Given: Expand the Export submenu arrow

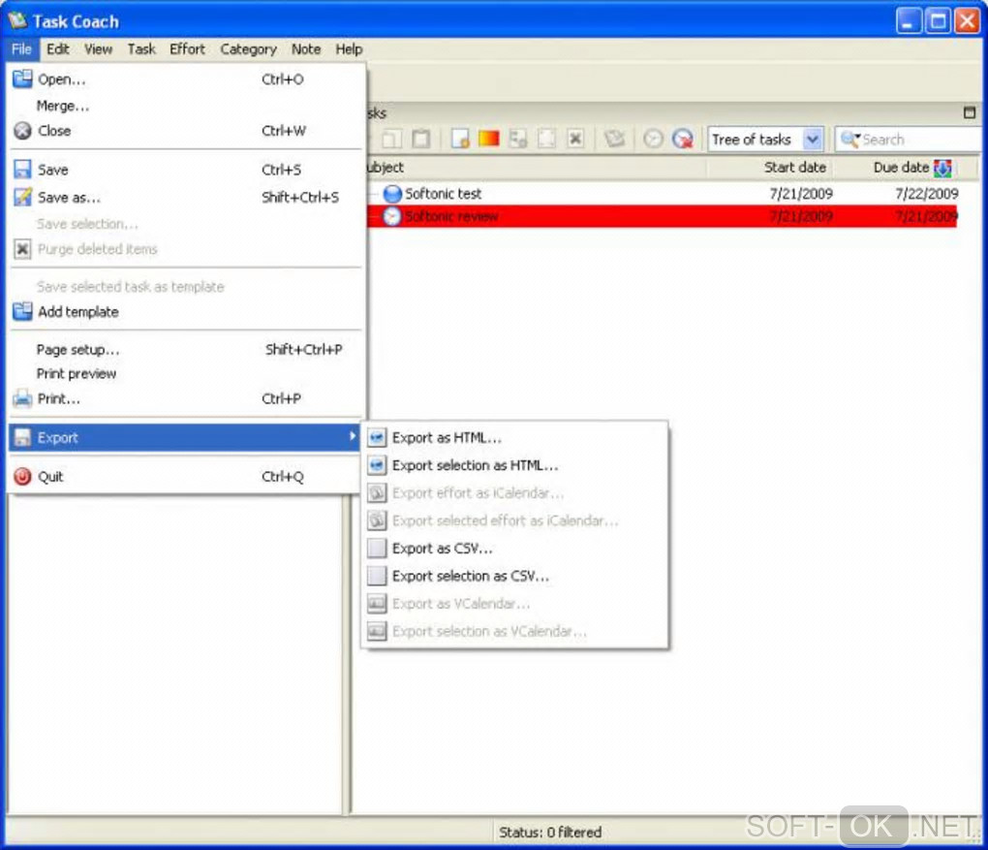Looking at the screenshot, I should [x=352, y=436].
